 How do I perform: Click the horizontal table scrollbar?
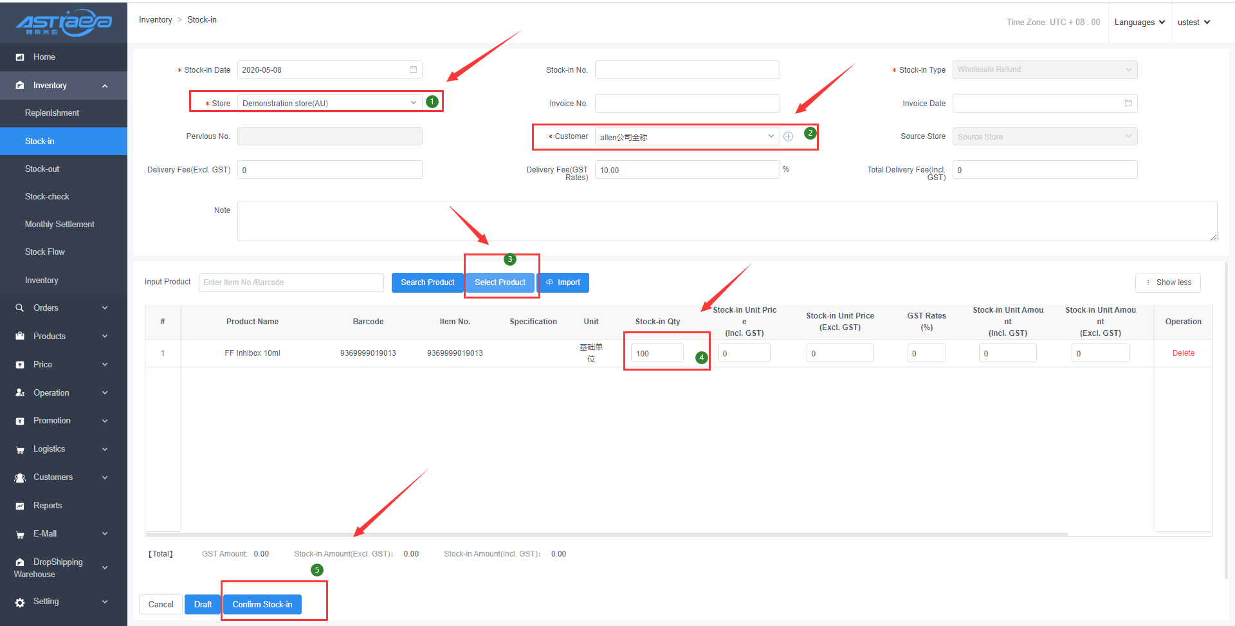tap(605, 534)
